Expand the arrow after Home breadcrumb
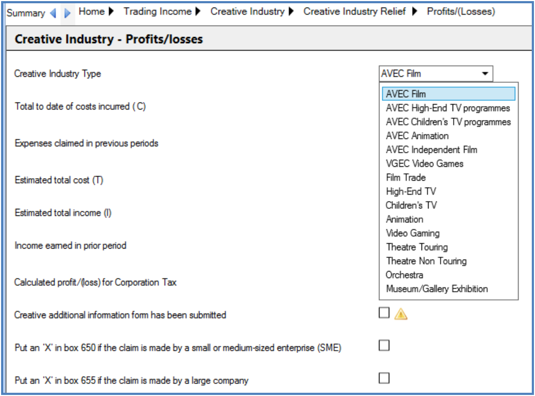This screenshot has height=396, width=535. coord(111,11)
